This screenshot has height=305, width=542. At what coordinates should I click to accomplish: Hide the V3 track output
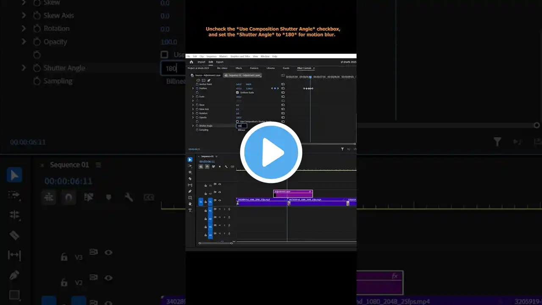click(x=219, y=184)
